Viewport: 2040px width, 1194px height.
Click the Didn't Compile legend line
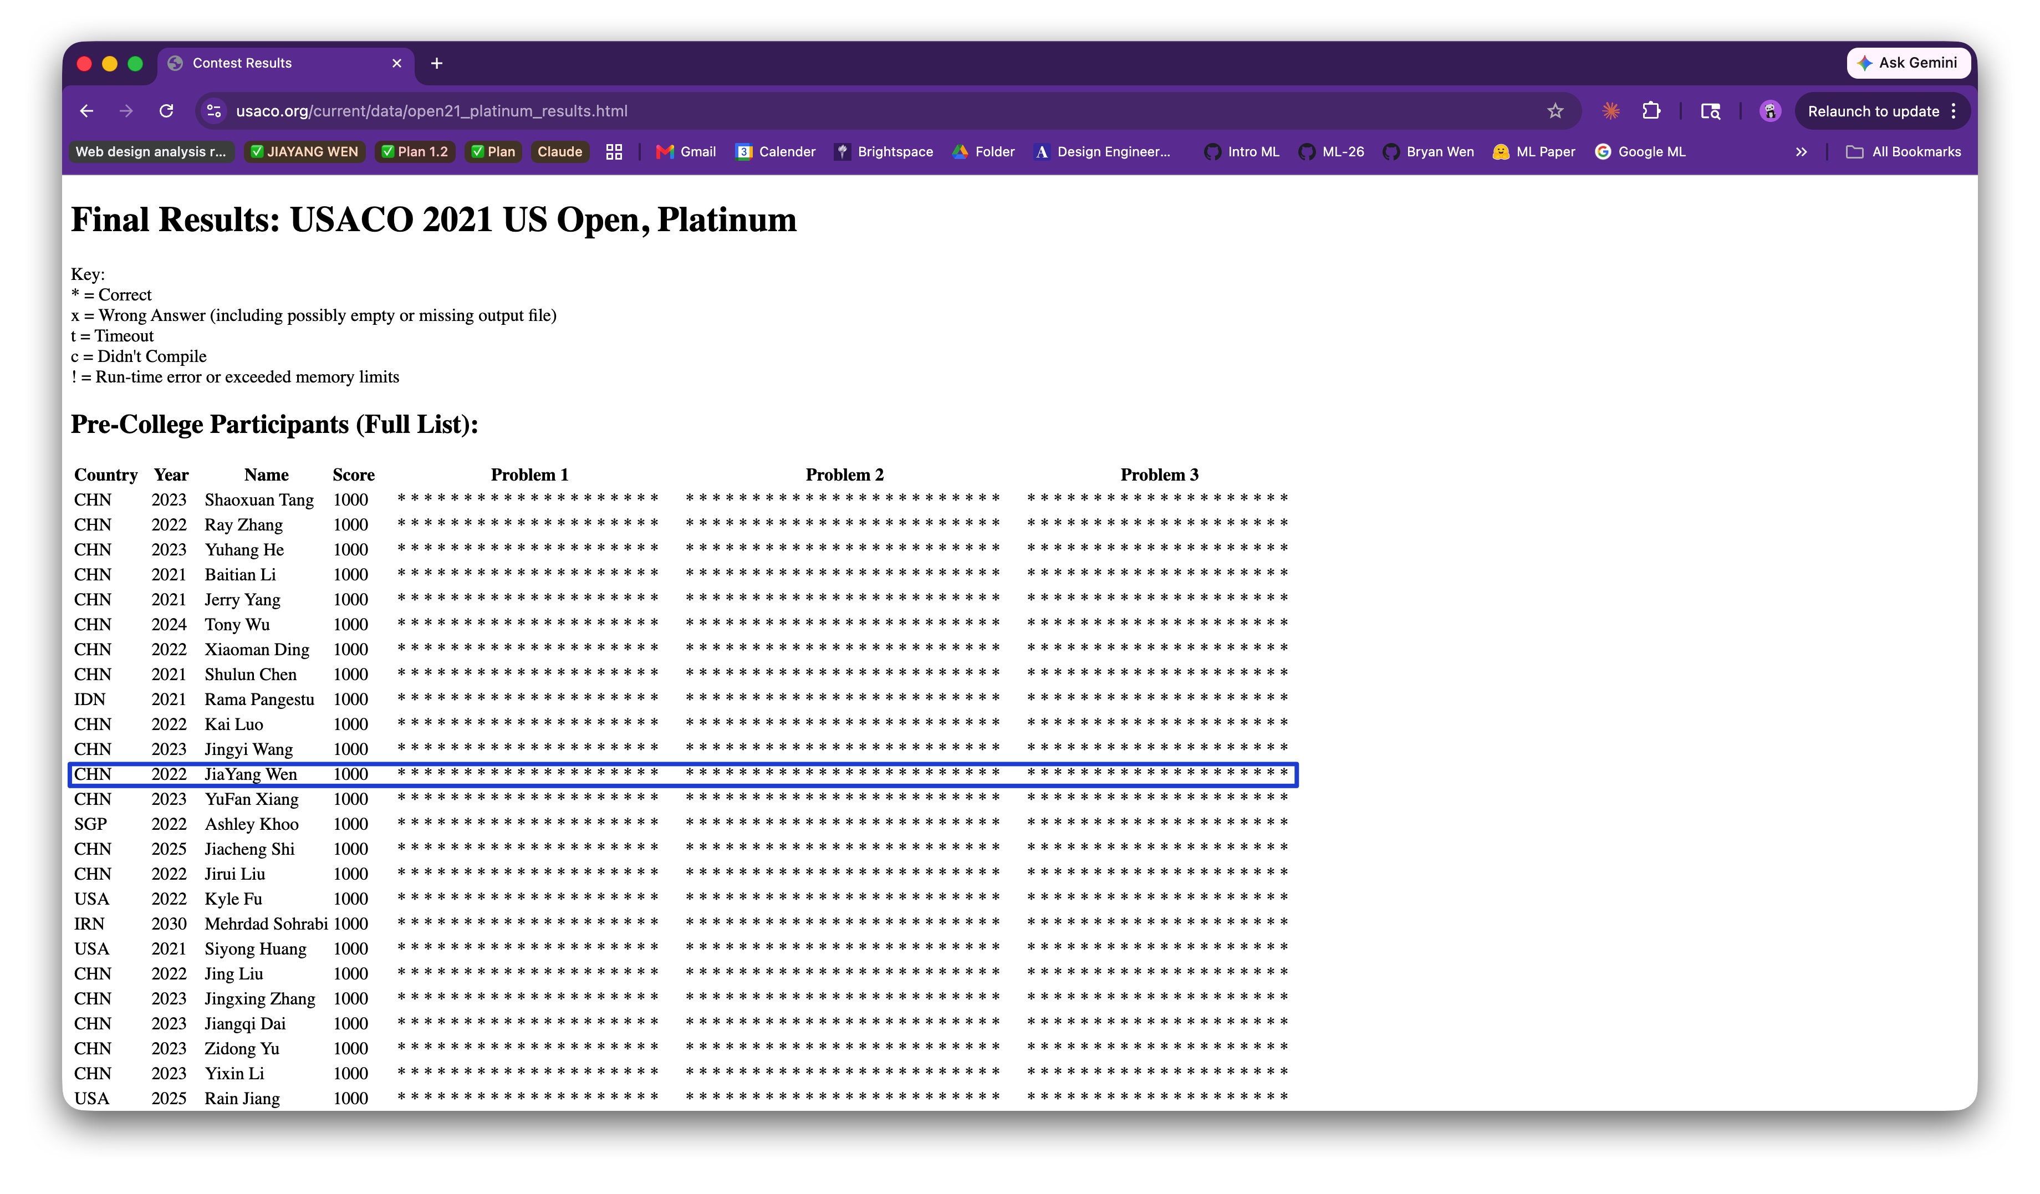click(139, 356)
